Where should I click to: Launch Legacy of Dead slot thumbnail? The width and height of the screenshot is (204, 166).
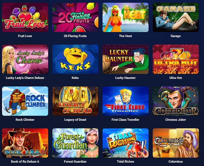[x=75, y=101]
